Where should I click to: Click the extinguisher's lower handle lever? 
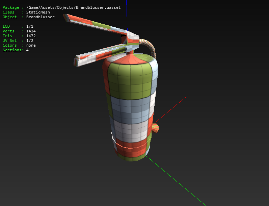coord(101,55)
